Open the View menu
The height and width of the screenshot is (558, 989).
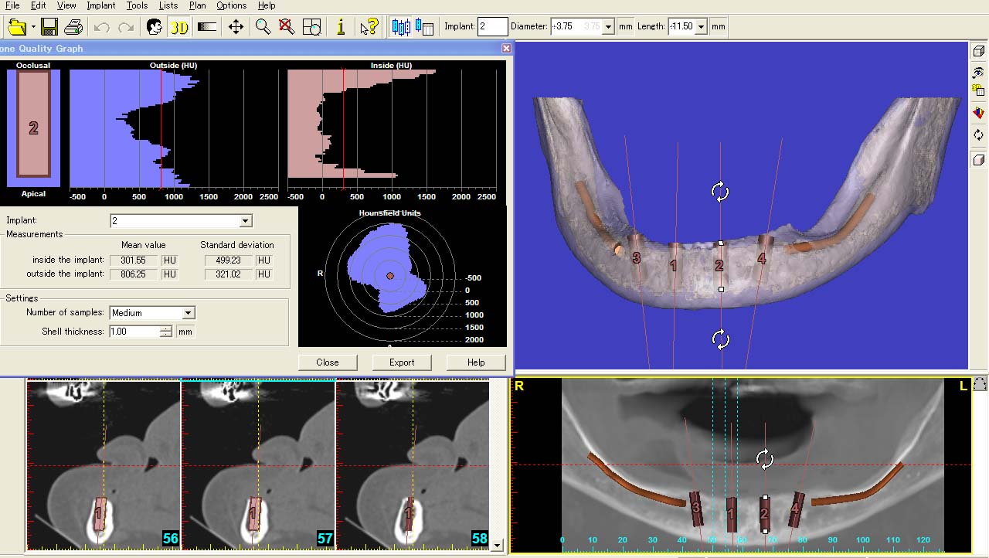(66, 5)
